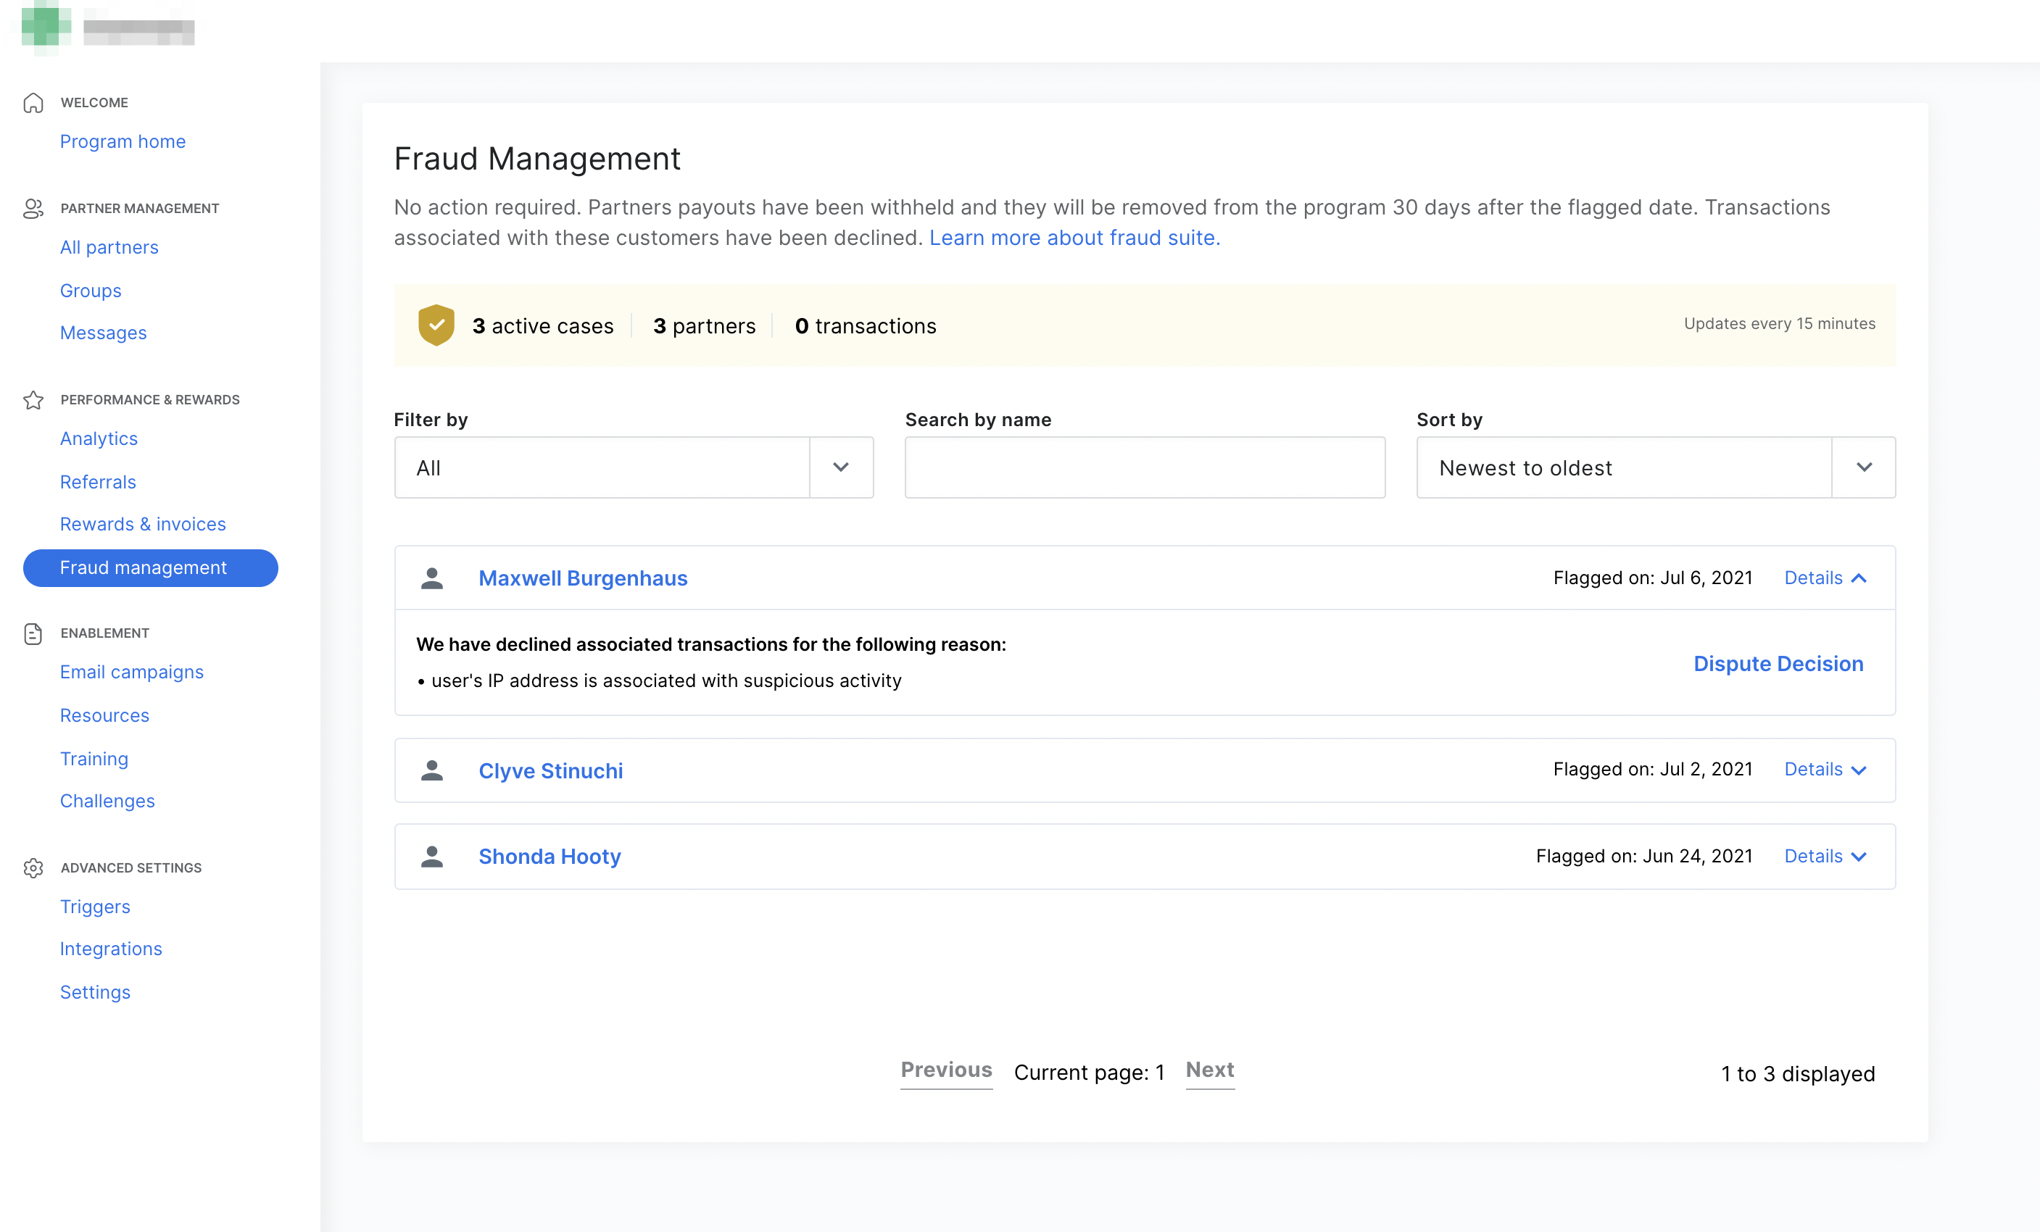
Task: Click Maxwell Burgenhaus person avatar icon
Action: click(431, 578)
